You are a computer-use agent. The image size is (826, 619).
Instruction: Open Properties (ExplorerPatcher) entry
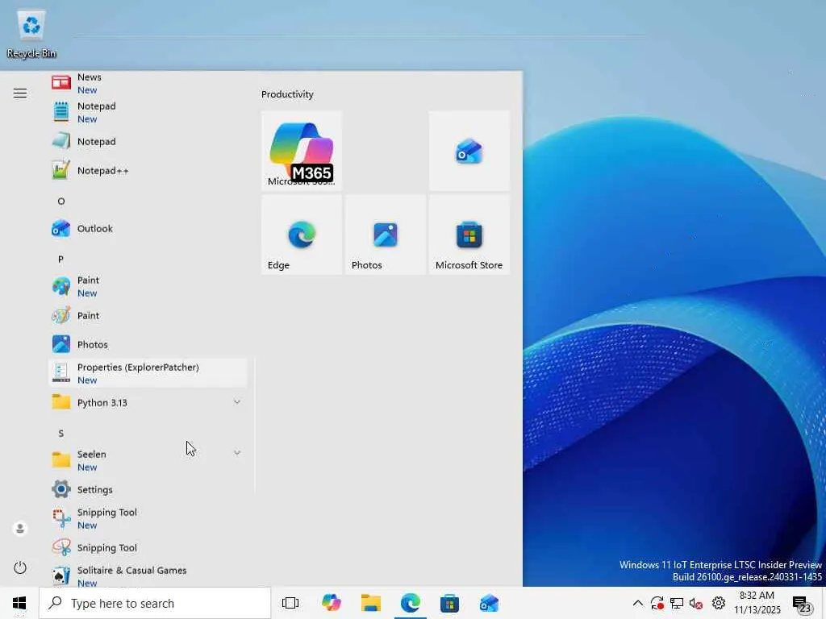(x=148, y=373)
